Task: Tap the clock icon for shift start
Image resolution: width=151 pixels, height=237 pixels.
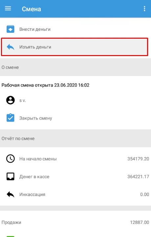Action: coord(10,159)
